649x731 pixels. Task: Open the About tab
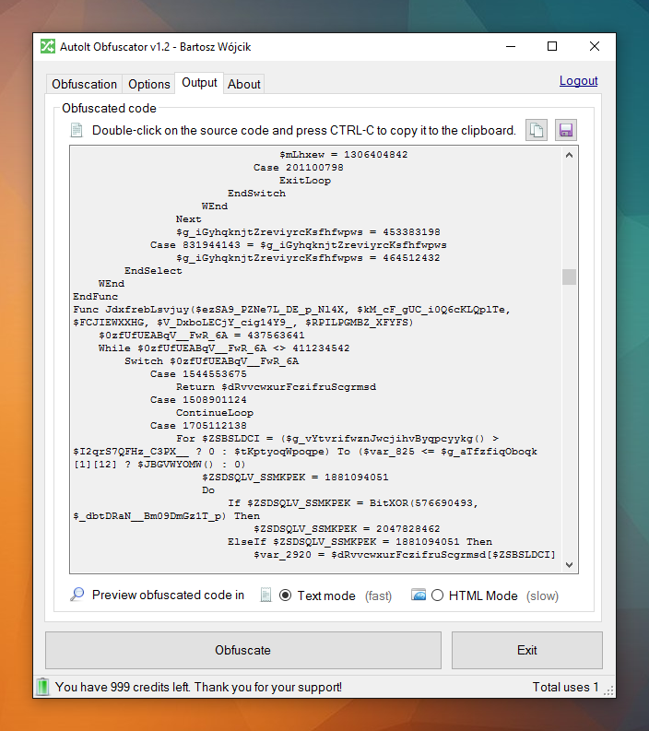click(x=244, y=84)
